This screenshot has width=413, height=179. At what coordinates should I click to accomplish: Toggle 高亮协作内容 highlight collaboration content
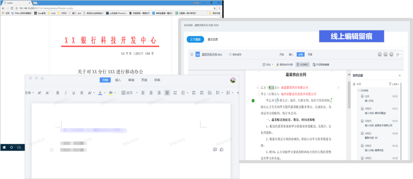click(284, 64)
